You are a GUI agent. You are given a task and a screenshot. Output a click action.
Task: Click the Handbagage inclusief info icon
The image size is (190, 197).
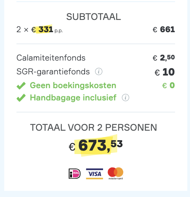[x=125, y=98]
